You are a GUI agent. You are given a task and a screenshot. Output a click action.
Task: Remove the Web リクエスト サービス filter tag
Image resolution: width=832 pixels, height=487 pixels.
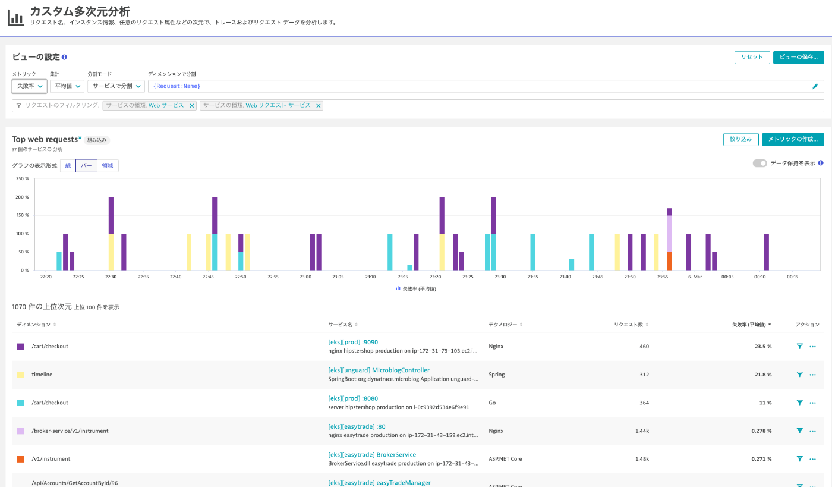coord(319,105)
